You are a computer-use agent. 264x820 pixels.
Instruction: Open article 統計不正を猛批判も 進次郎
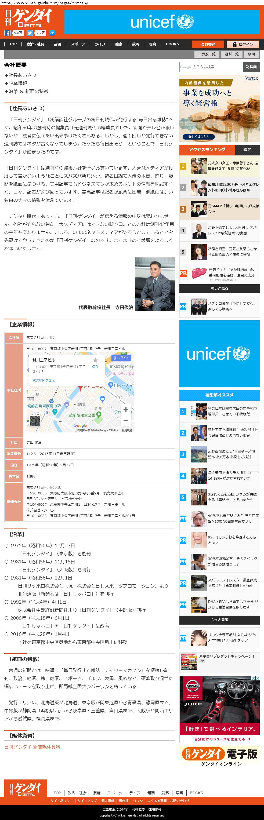tap(233, 433)
